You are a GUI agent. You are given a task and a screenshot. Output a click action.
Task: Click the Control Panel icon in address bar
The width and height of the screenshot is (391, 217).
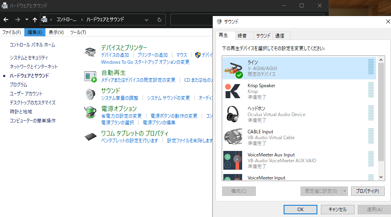point(45,19)
